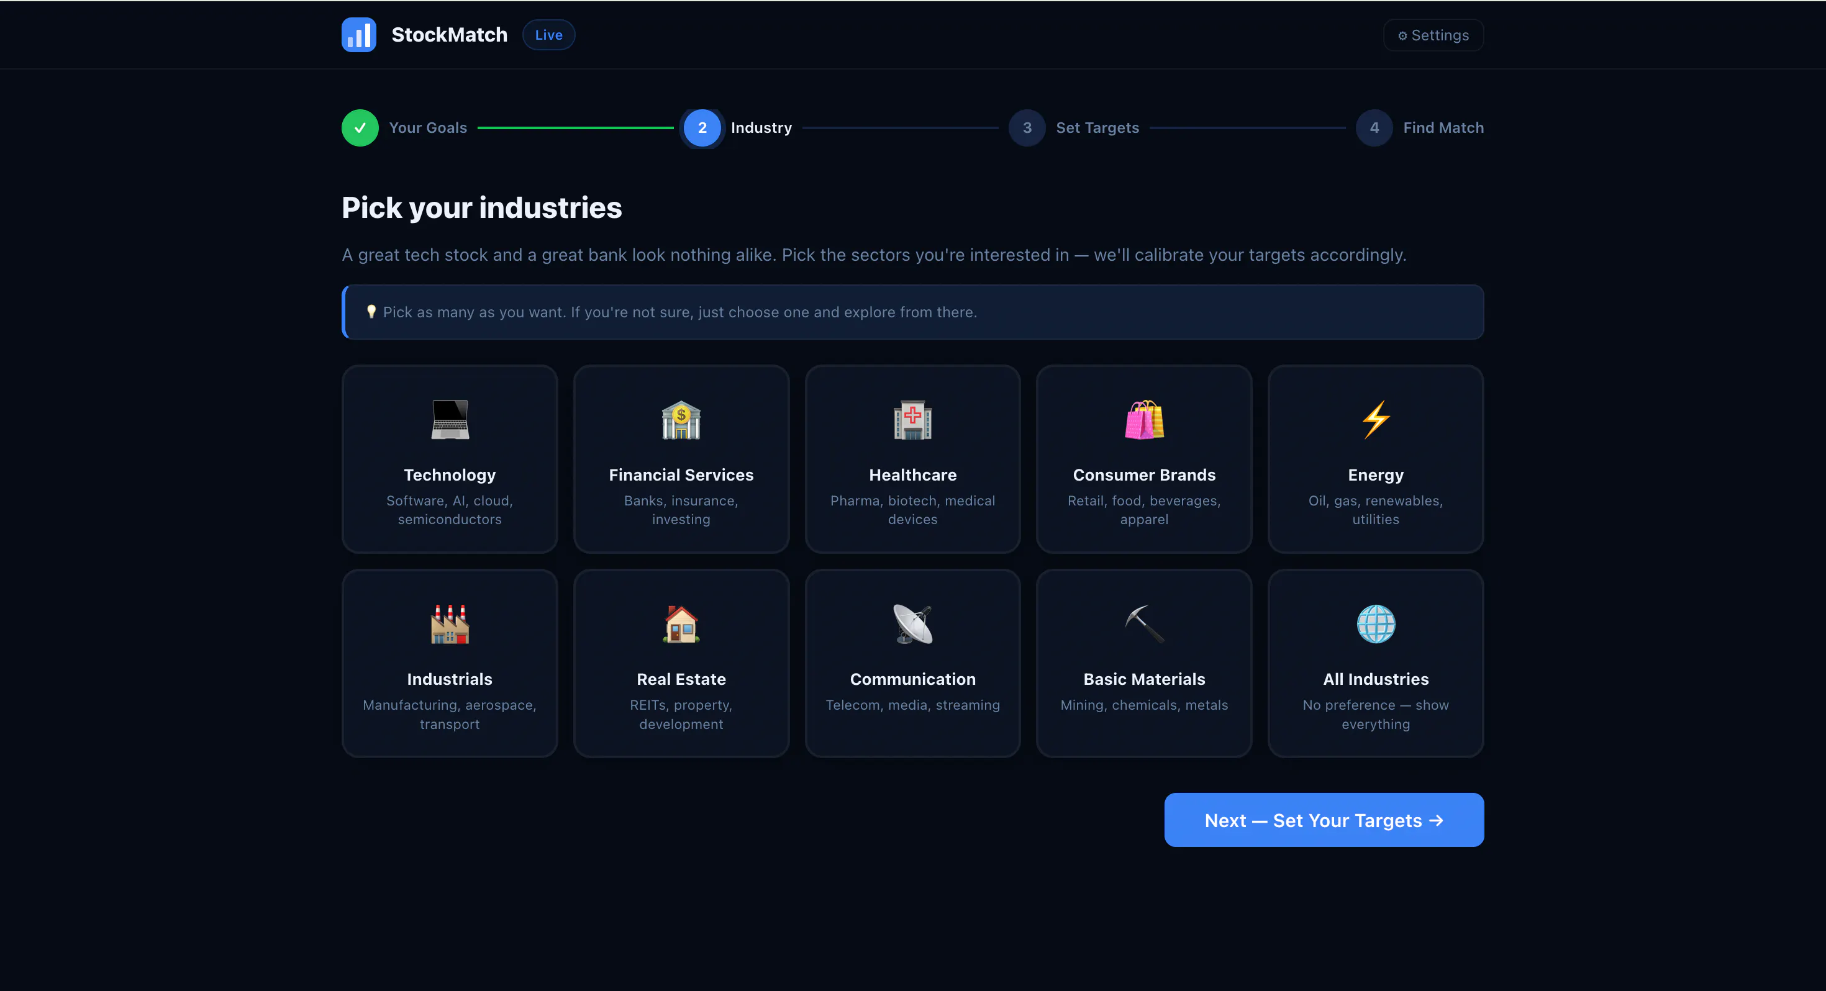
Task: Click the hospital icon on Healthcare card
Action: click(x=912, y=420)
